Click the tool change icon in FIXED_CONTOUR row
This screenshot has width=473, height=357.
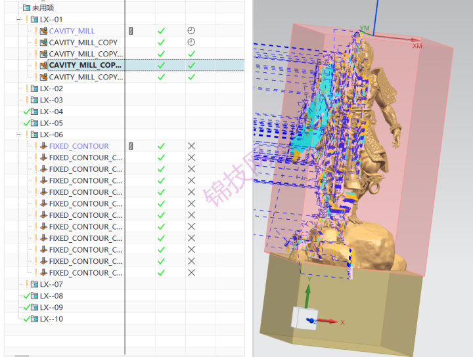tap(131, 146)
